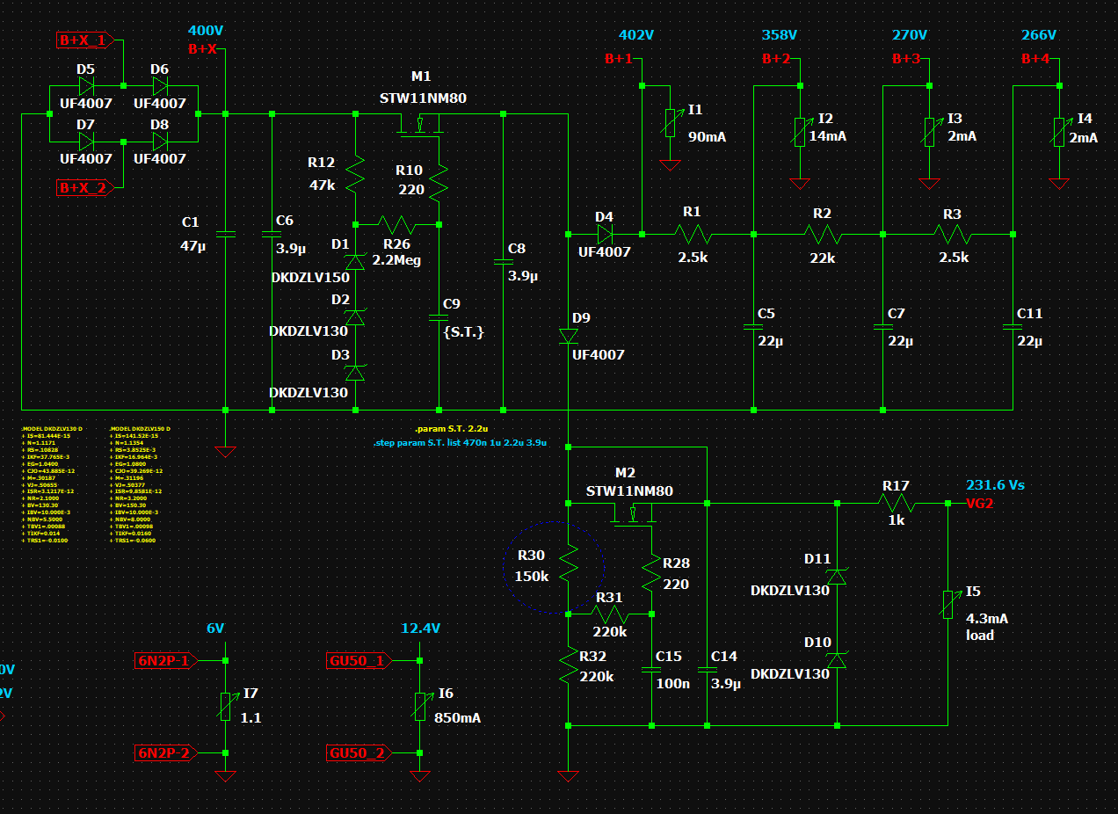
Task: Click the B+X_1 net label flag
Action: coord(83,40)
